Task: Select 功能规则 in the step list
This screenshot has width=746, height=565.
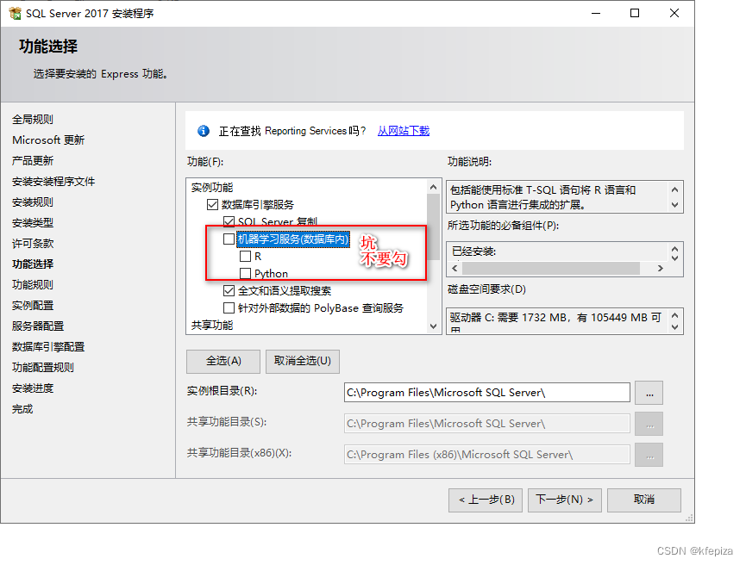Action: click(x=33, y=284)
